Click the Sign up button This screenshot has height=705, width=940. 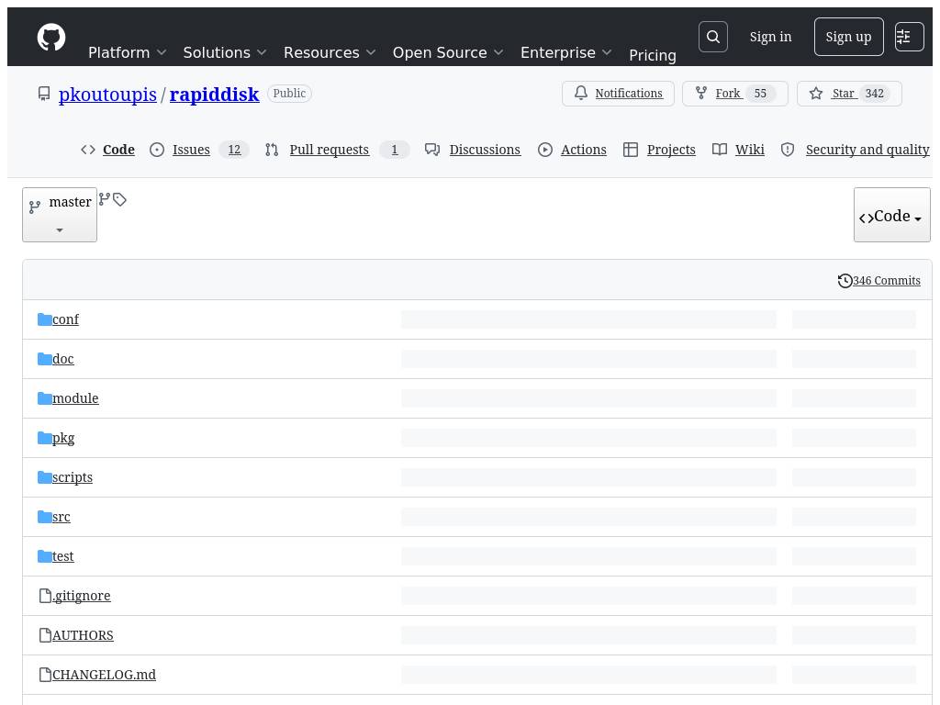pos(848,37)
